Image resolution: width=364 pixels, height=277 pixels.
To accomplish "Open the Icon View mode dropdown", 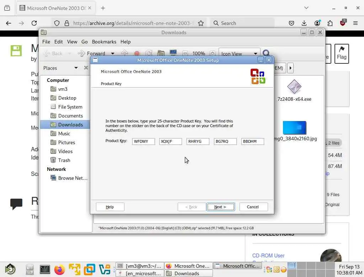I will [239, 54].
